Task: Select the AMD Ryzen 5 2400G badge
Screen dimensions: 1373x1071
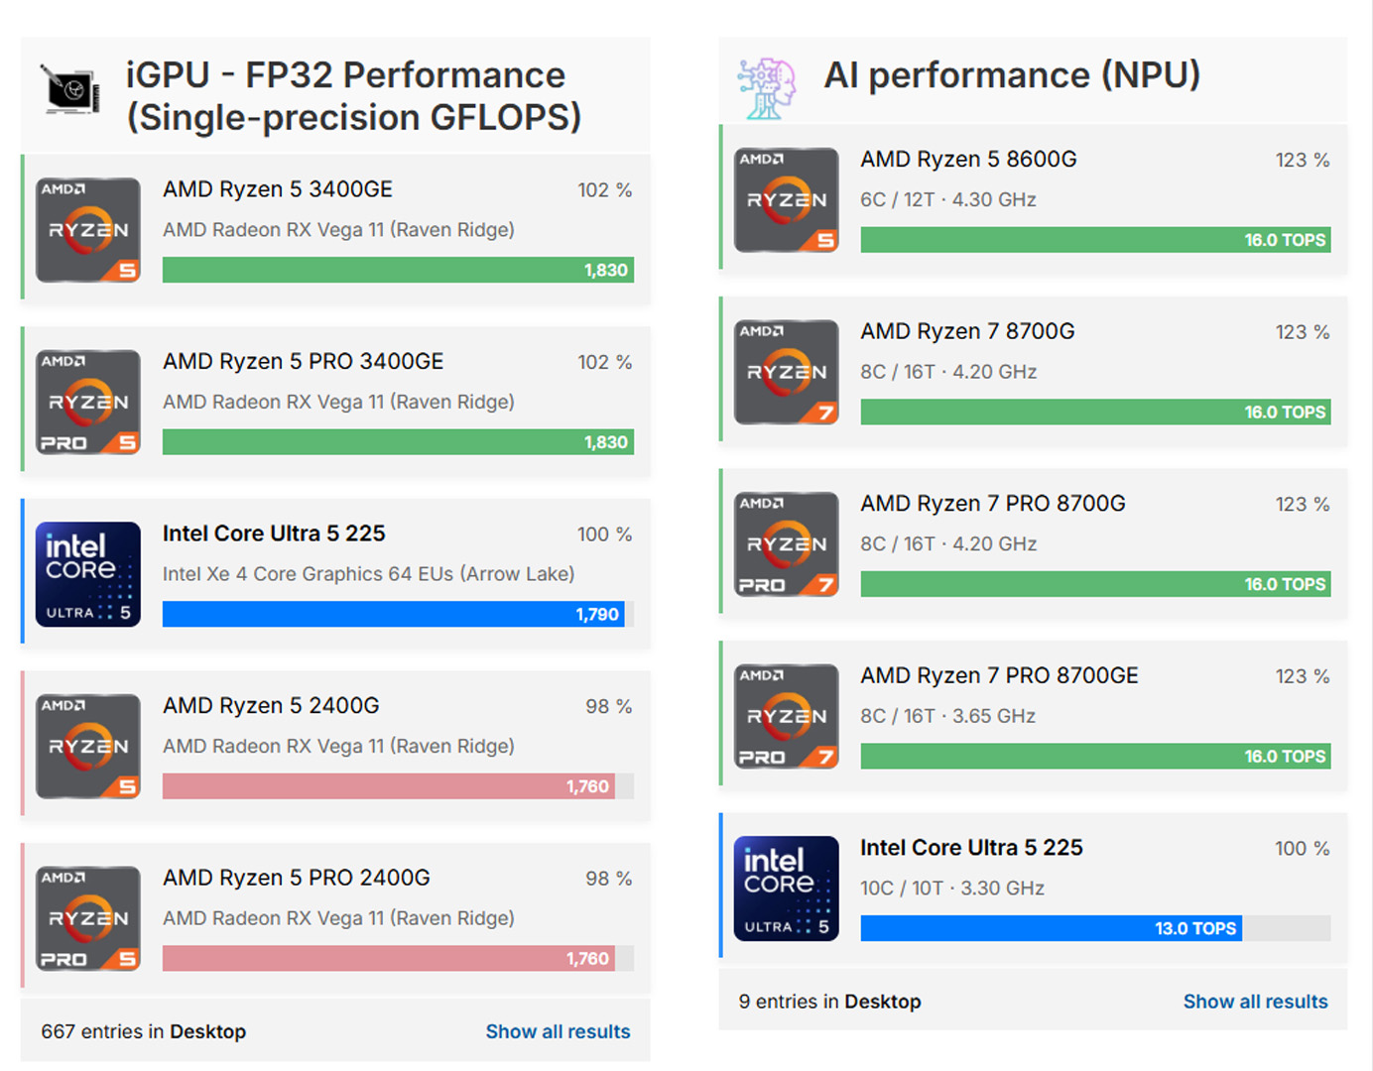Action: pyautogui.click(x=87, y=744)
